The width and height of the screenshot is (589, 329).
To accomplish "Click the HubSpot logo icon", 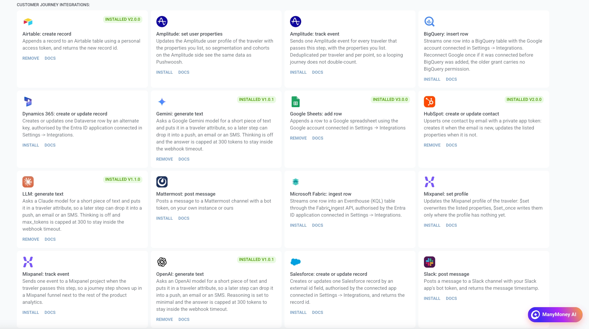I will pos(429,101).
